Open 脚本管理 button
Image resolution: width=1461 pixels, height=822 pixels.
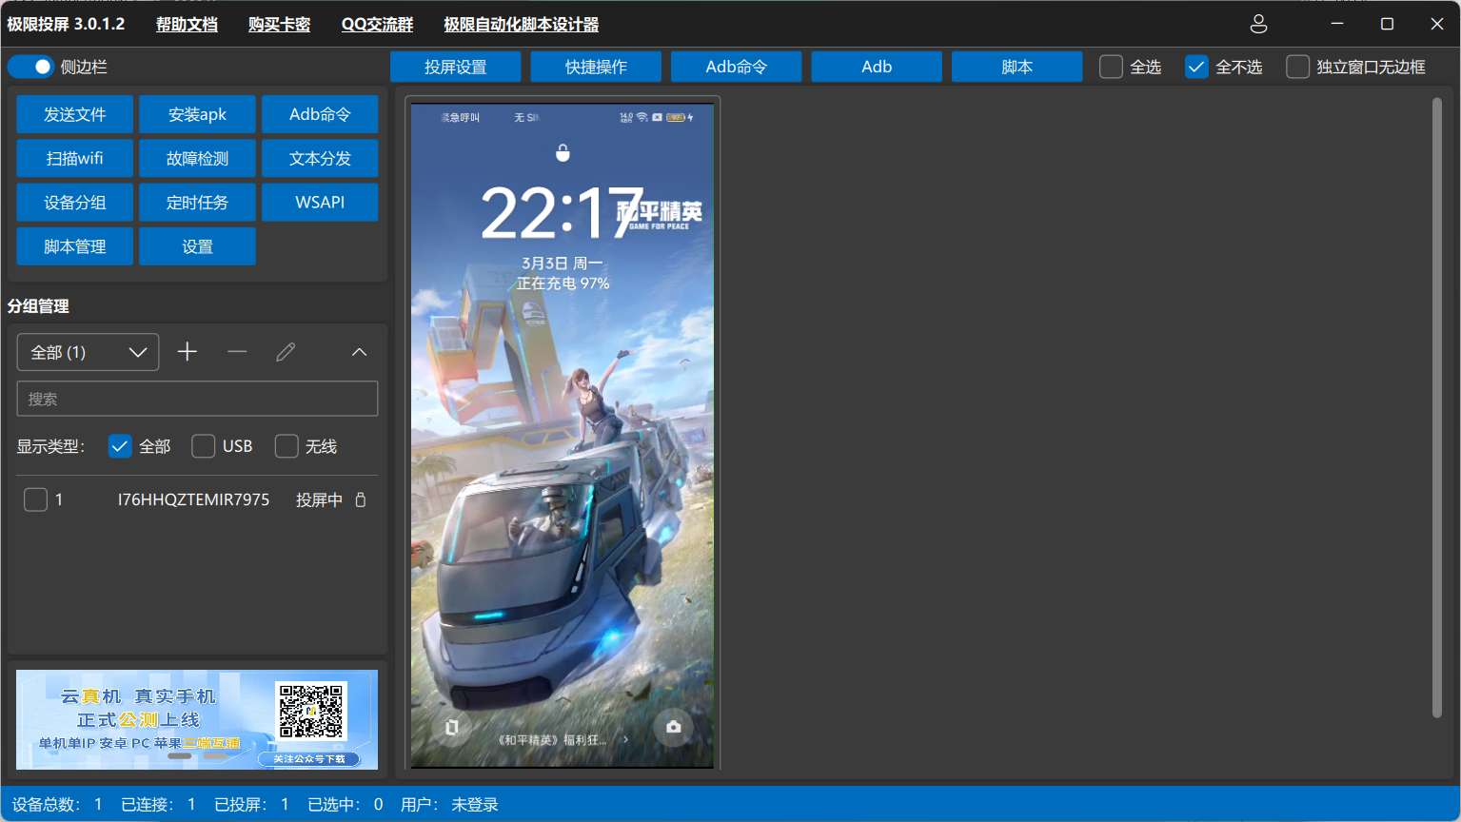click(x=75, y=246)
